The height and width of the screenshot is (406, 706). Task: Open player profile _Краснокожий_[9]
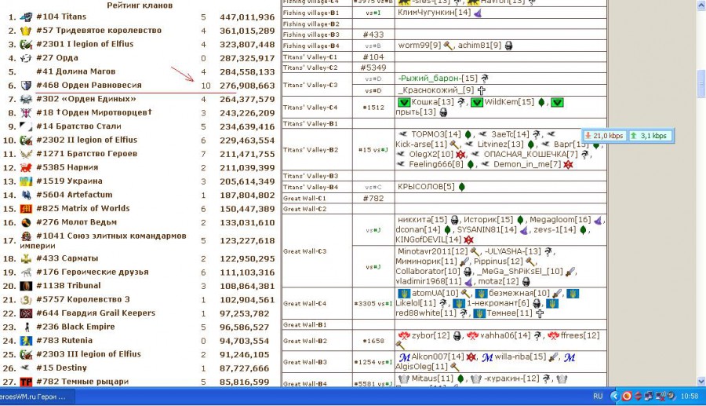point(436,90)
